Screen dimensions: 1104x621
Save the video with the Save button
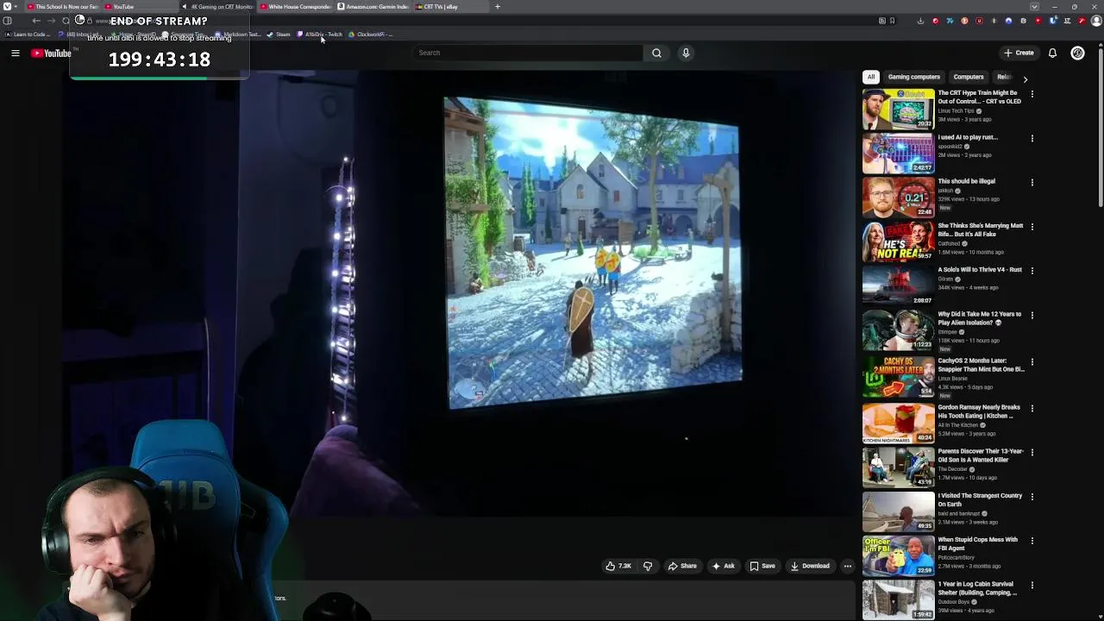click(x=762, y=566)
